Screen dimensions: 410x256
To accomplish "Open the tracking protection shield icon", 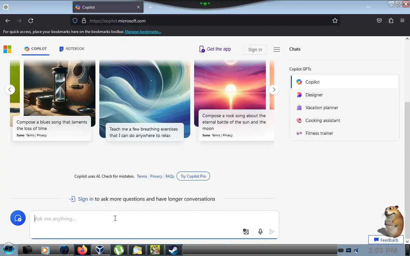I will 75,21.
